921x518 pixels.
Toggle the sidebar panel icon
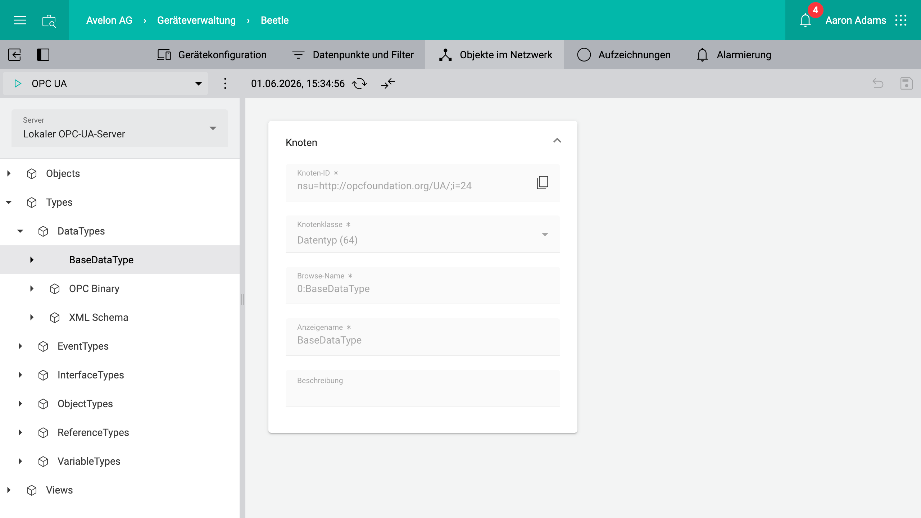pos(43,55)
